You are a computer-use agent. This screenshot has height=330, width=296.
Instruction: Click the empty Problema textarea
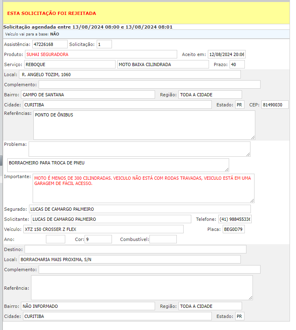point(139,149)
